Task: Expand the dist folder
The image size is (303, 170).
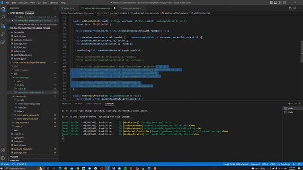Action: (16, 66)
